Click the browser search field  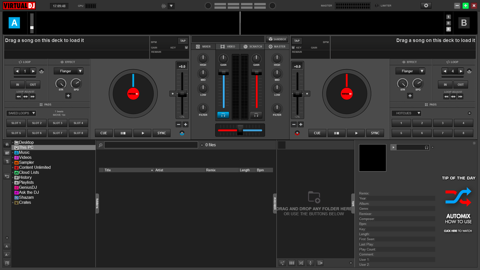tap(151, 145)
